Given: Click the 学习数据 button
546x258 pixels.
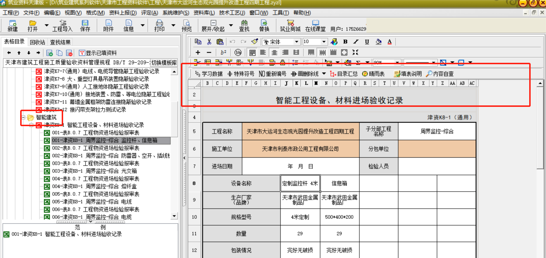Looking at the screenshot, I should pyautogui.click(x=208, y=74).
